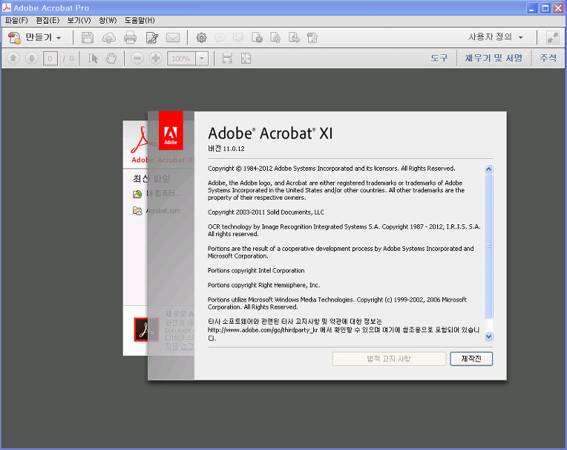Image resolution: width=567 pixels, height=450 pixels.
Task: Open the zoom level dropdown arrow
Action: coord(202,58)
